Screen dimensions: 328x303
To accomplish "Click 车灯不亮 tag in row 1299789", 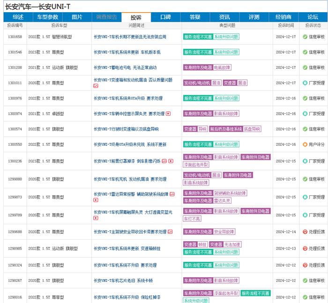I will [192, 219].
